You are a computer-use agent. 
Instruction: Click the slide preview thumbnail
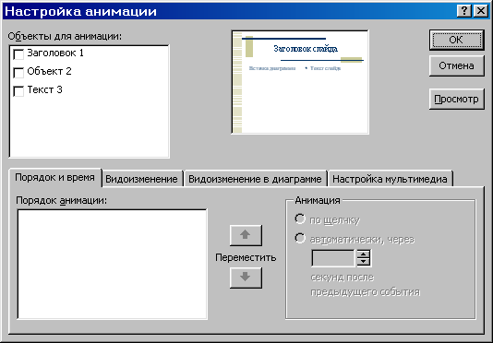click(x=300, y=82)
